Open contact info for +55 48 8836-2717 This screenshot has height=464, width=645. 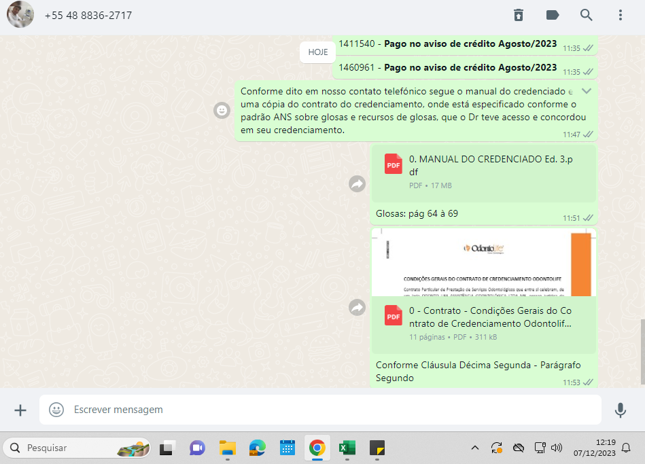(88, 15)
